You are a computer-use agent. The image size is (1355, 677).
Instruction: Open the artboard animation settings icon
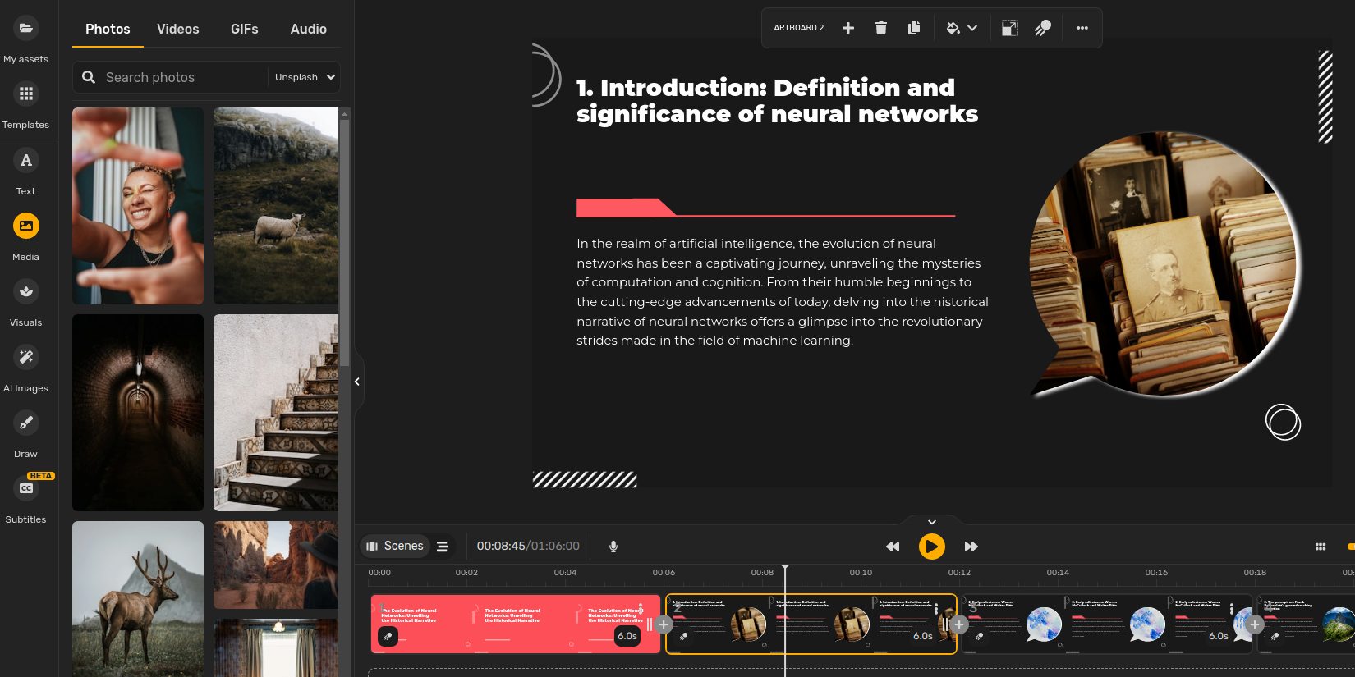pos(1043,28)
